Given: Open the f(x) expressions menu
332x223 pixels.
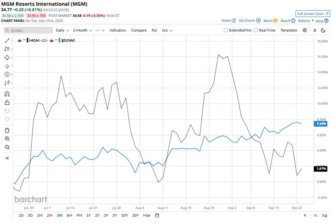Looking at the screenshot, I should 154,30.
